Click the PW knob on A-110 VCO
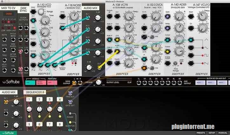This screenshot has height=135, width=230. tap(45, 44)
